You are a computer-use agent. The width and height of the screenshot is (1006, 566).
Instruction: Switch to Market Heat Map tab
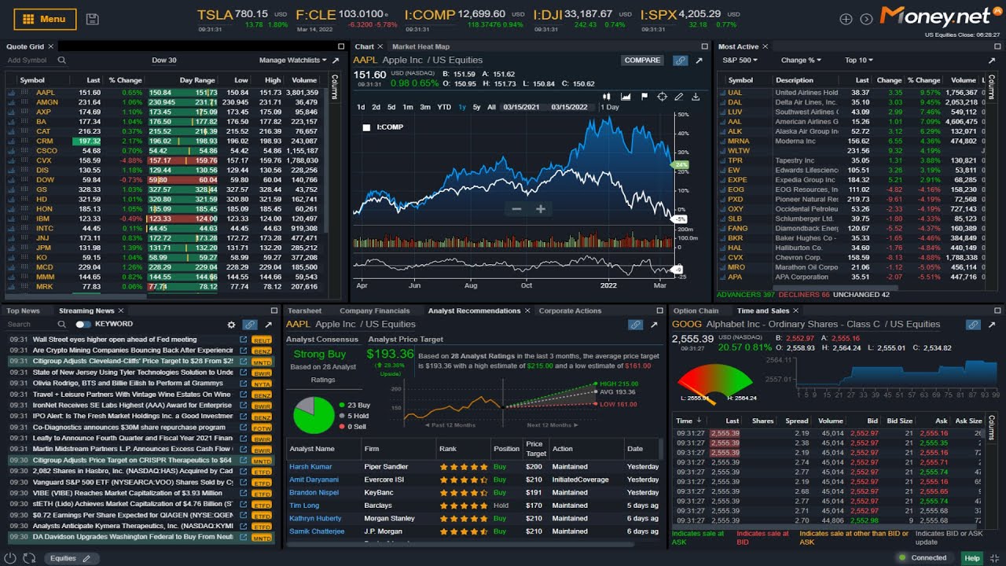[x=420, y=47]
